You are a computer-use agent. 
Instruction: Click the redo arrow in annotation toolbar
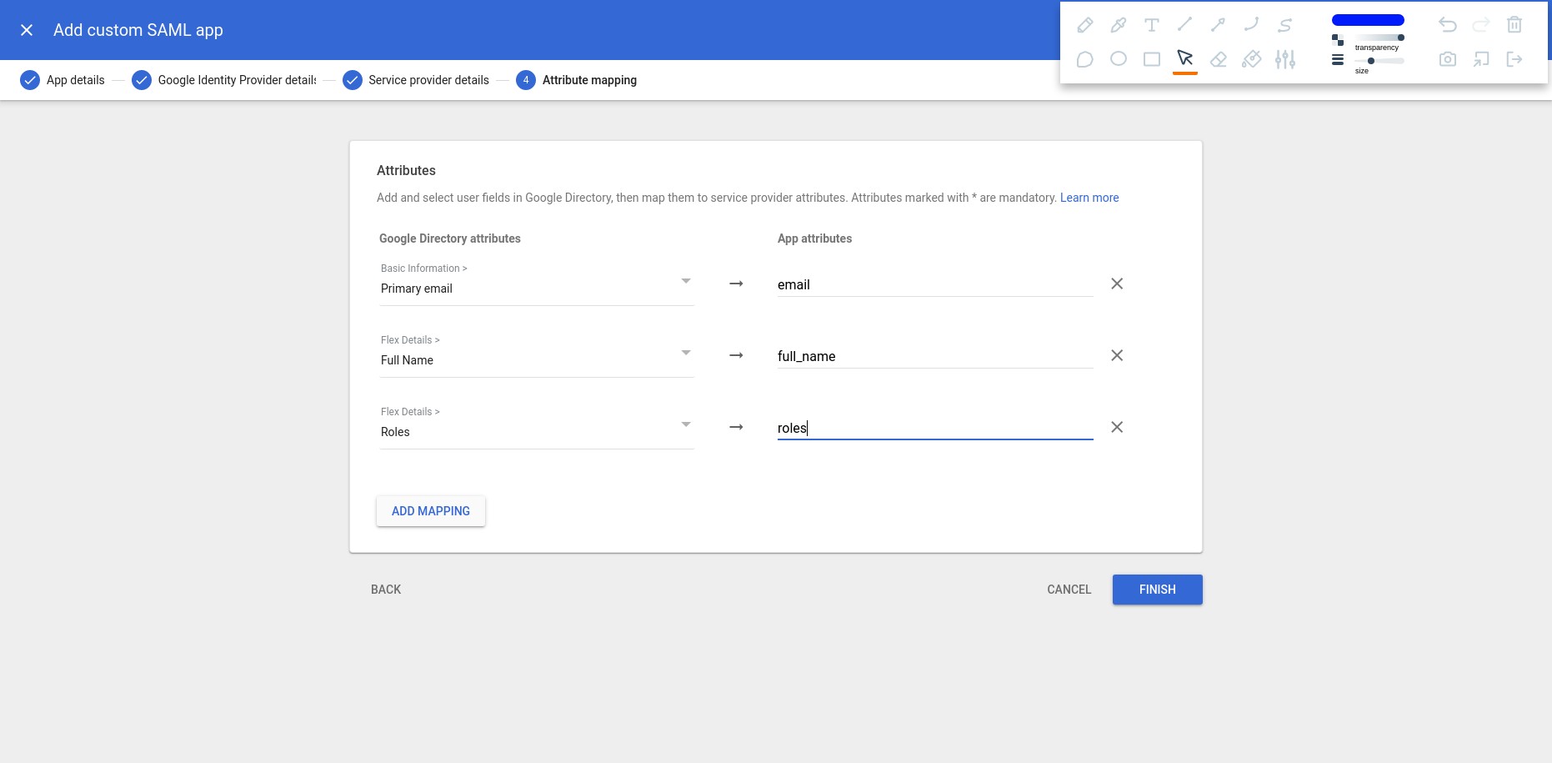(x=1481, y=25)
